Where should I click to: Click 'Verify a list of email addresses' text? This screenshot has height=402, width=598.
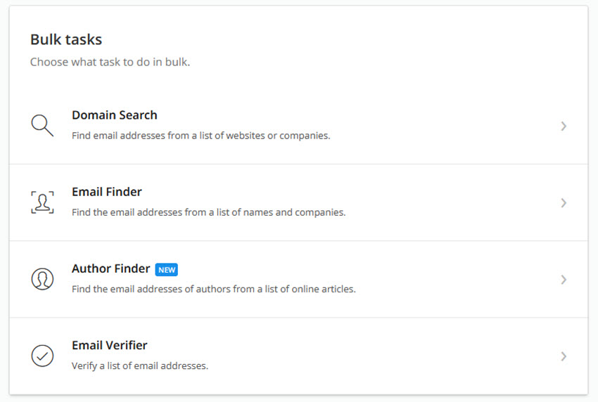pos(140,365)
